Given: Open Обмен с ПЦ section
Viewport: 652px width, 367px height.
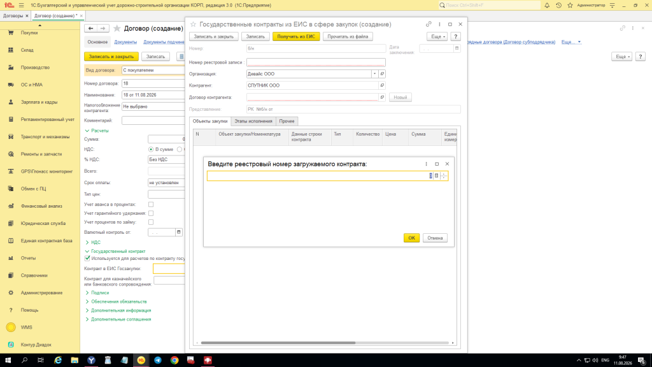Looking at the screenshot, I should click(x=33, y=189).
